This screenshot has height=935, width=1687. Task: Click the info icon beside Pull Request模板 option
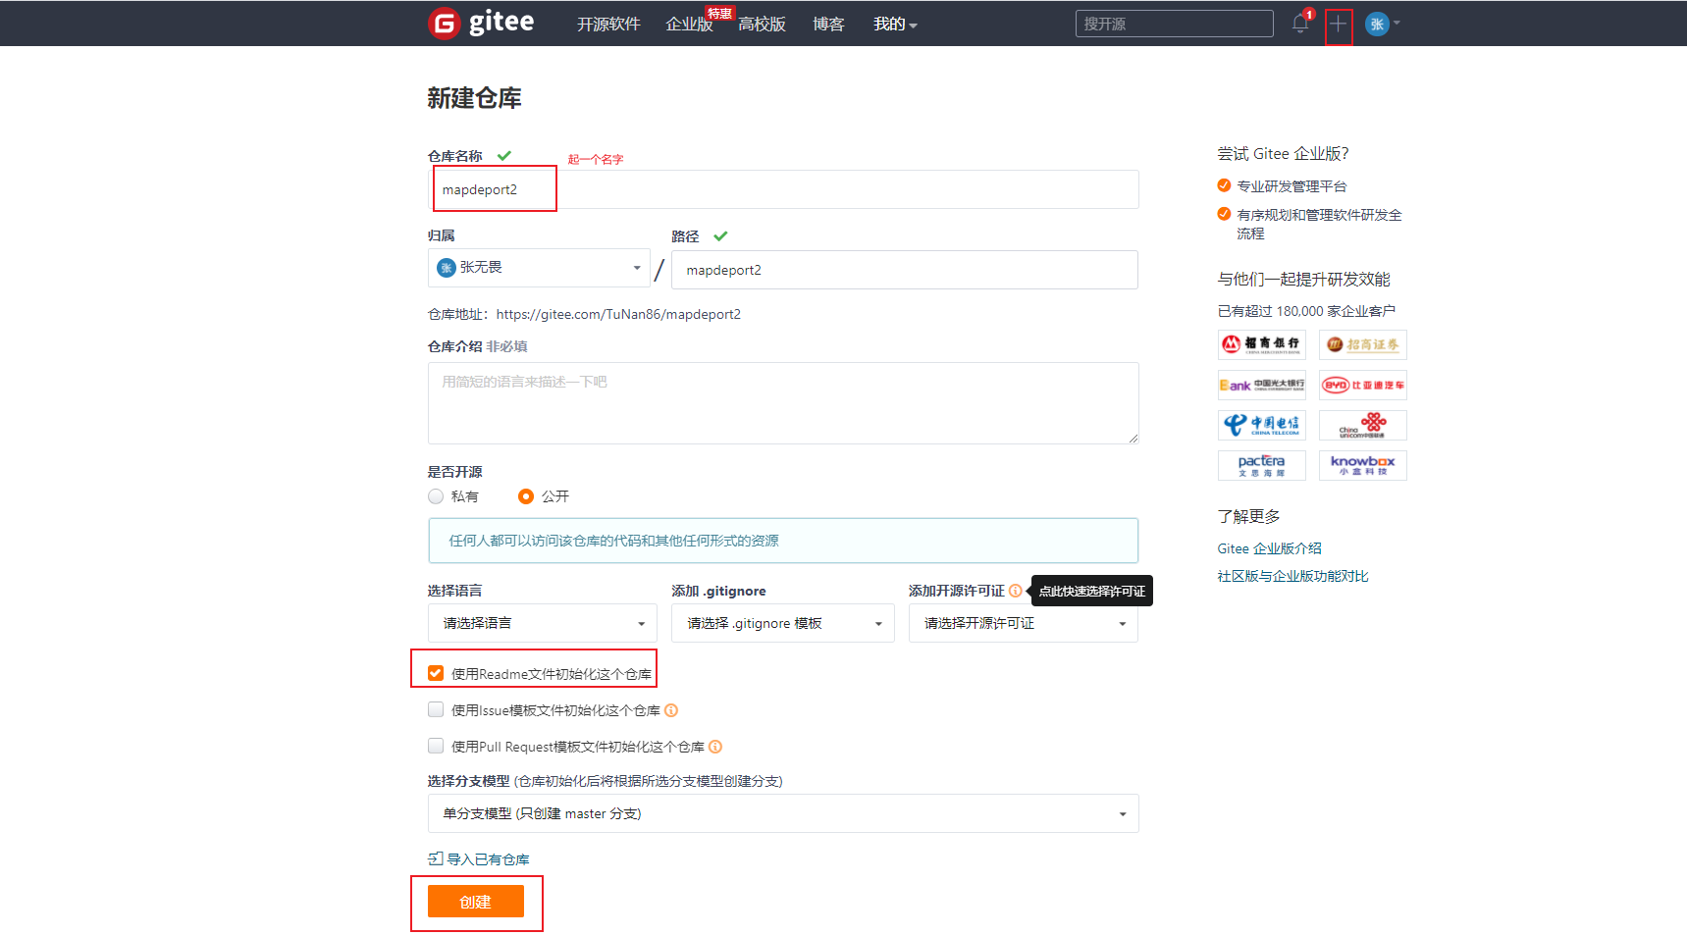[715, 747]
